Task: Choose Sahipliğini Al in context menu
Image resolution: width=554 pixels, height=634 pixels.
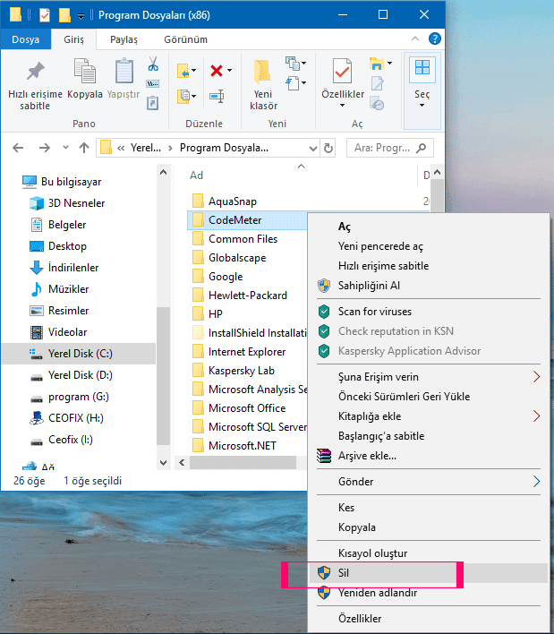Action: [429, 286]
